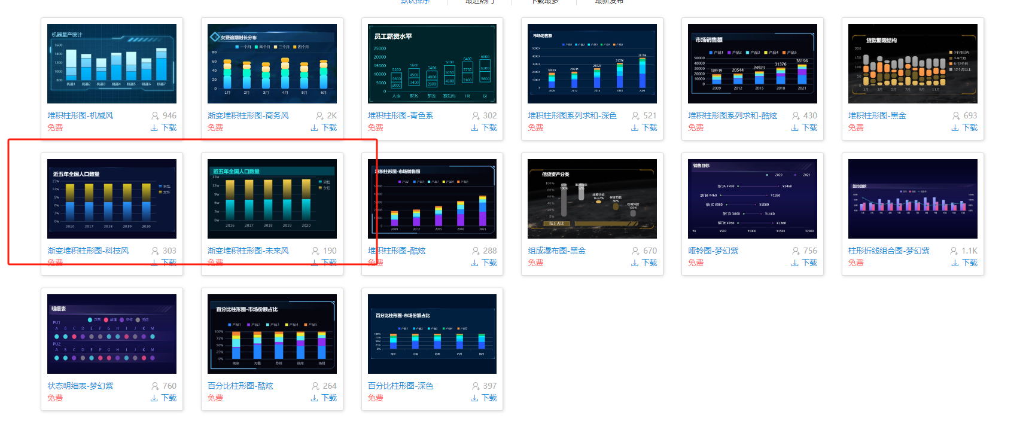The height and width of the screenshot is (427, 1026).
Task: Select the 堆积柱形图-酷炫 preview thumbnail
Action: [432, 199]
